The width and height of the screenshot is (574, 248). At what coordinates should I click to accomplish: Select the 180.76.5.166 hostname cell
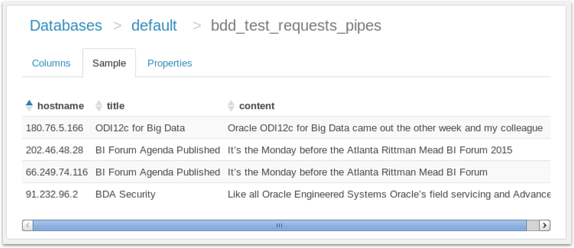(x=54, y=128)
